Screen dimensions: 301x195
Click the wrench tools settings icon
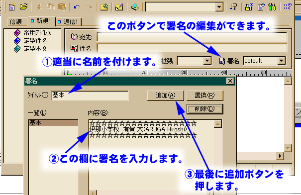pyautogui.click(x=272, y=7)
